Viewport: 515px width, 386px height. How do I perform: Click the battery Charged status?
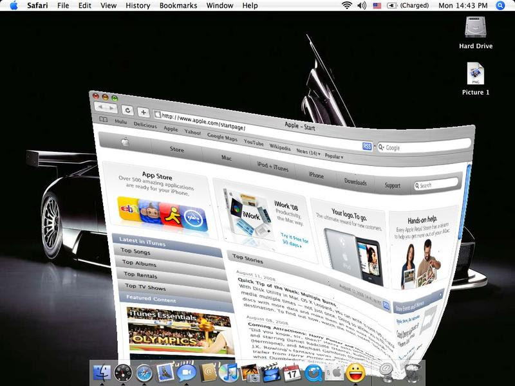click(408, 6)
